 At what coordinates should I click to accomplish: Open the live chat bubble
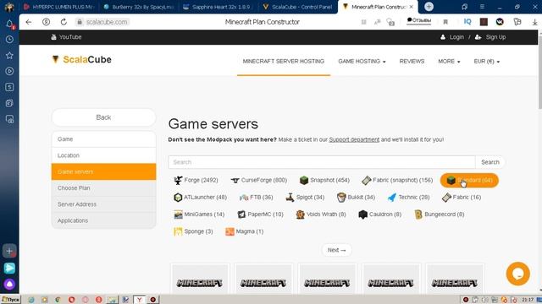click(517, 274)
